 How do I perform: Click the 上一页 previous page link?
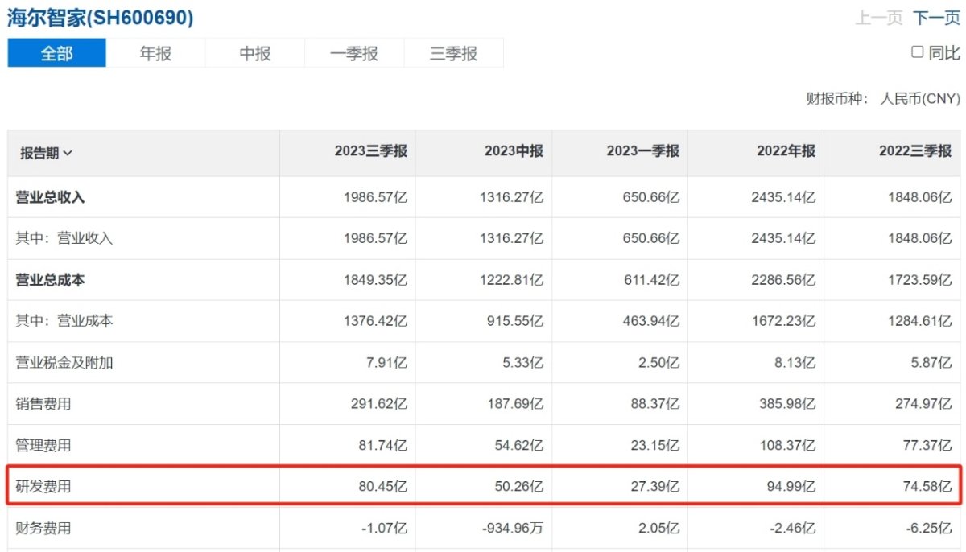click(878, 19)
